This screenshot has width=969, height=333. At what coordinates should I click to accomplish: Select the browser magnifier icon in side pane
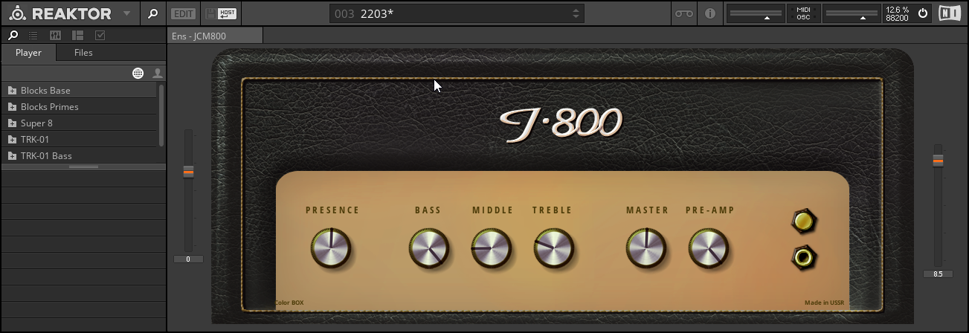13,35
